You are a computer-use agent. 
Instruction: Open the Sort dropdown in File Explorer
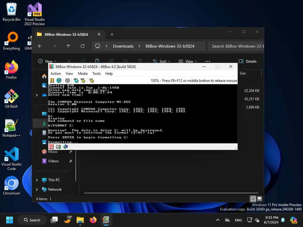tap(161, 61)
